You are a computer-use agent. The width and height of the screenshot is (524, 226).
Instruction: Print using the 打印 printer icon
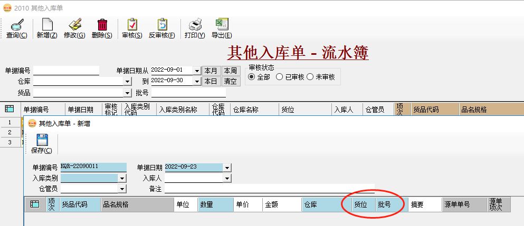(195, 25)
